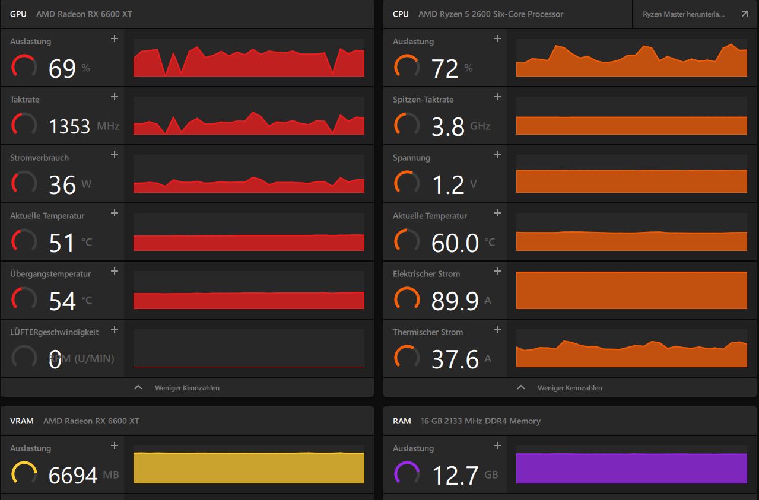Click the plus icon beside Übergangstemperatur
759x500 pixels.
click(115, 272)
